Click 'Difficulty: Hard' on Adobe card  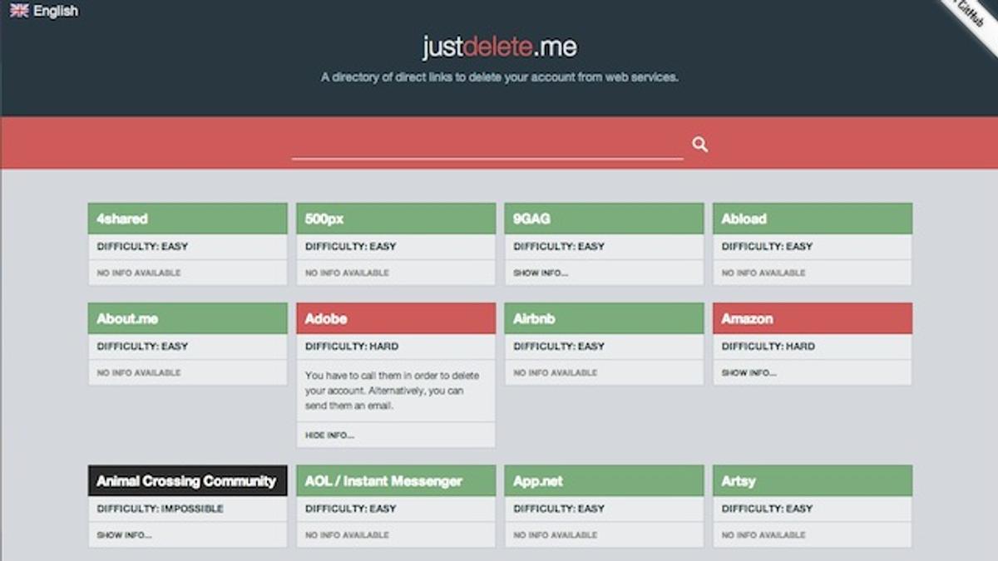tap(352, 347)
